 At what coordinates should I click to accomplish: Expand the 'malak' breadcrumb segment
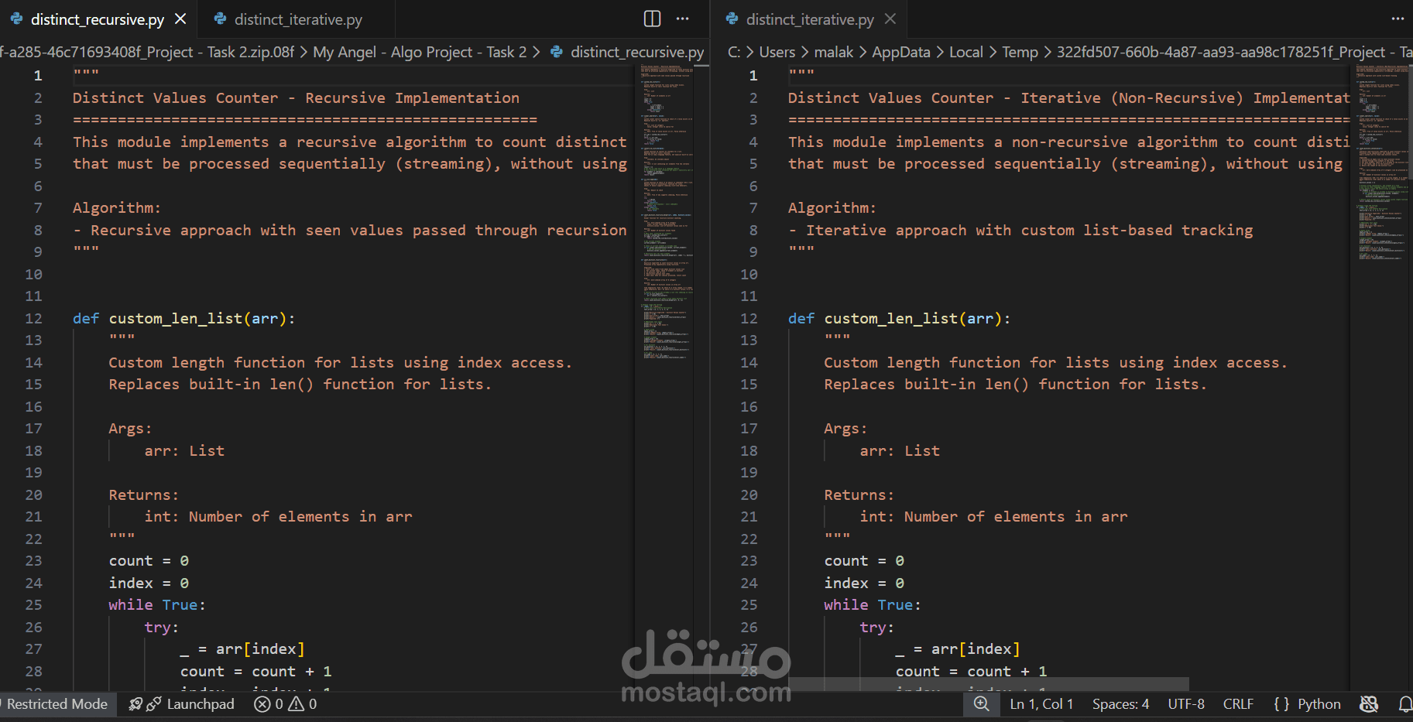click(x=834, y=52)
